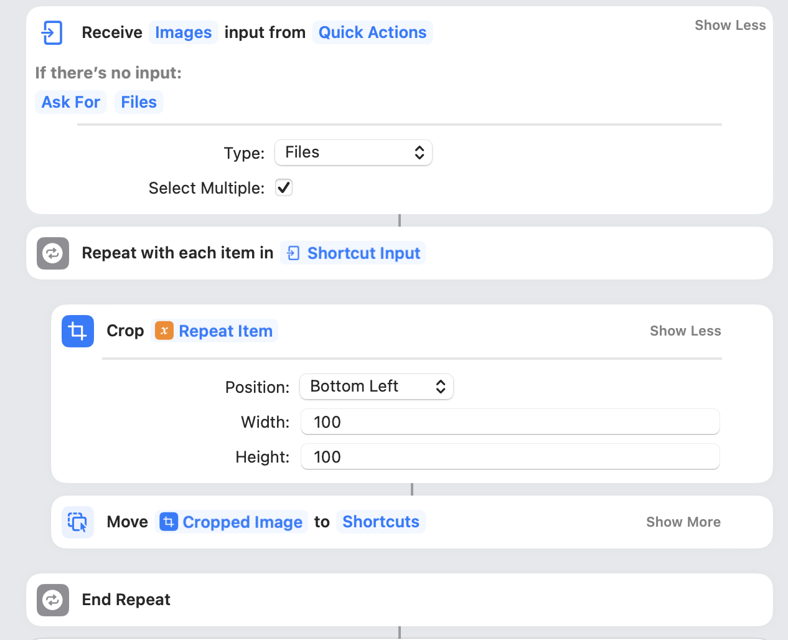
Task: Click the crop icon inside Cropped Image token
Action: point(169,522)
